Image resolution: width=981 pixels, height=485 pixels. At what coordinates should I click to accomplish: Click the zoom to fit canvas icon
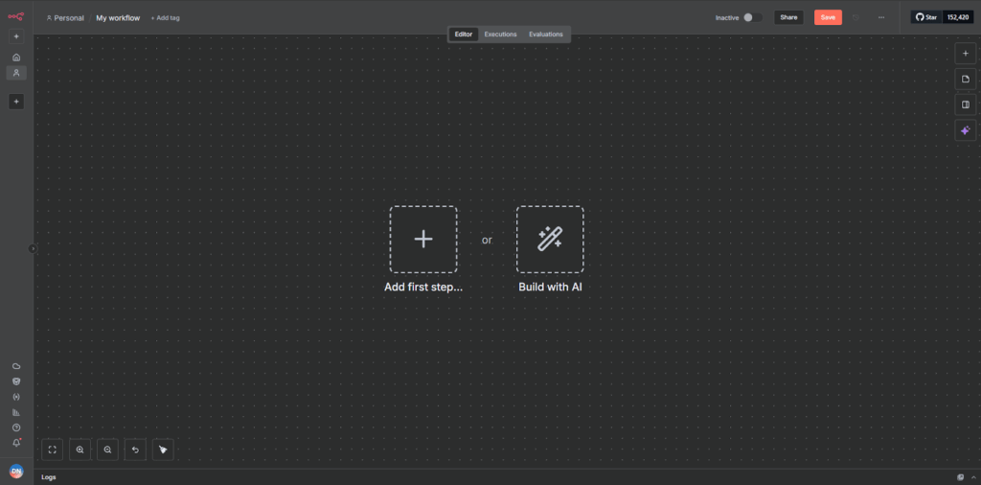point(53,449)
